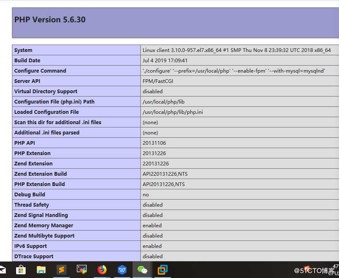The image size is (339, 278).
Task: Select the Linux client kernel version value
Action: click(x=237, y=50)
